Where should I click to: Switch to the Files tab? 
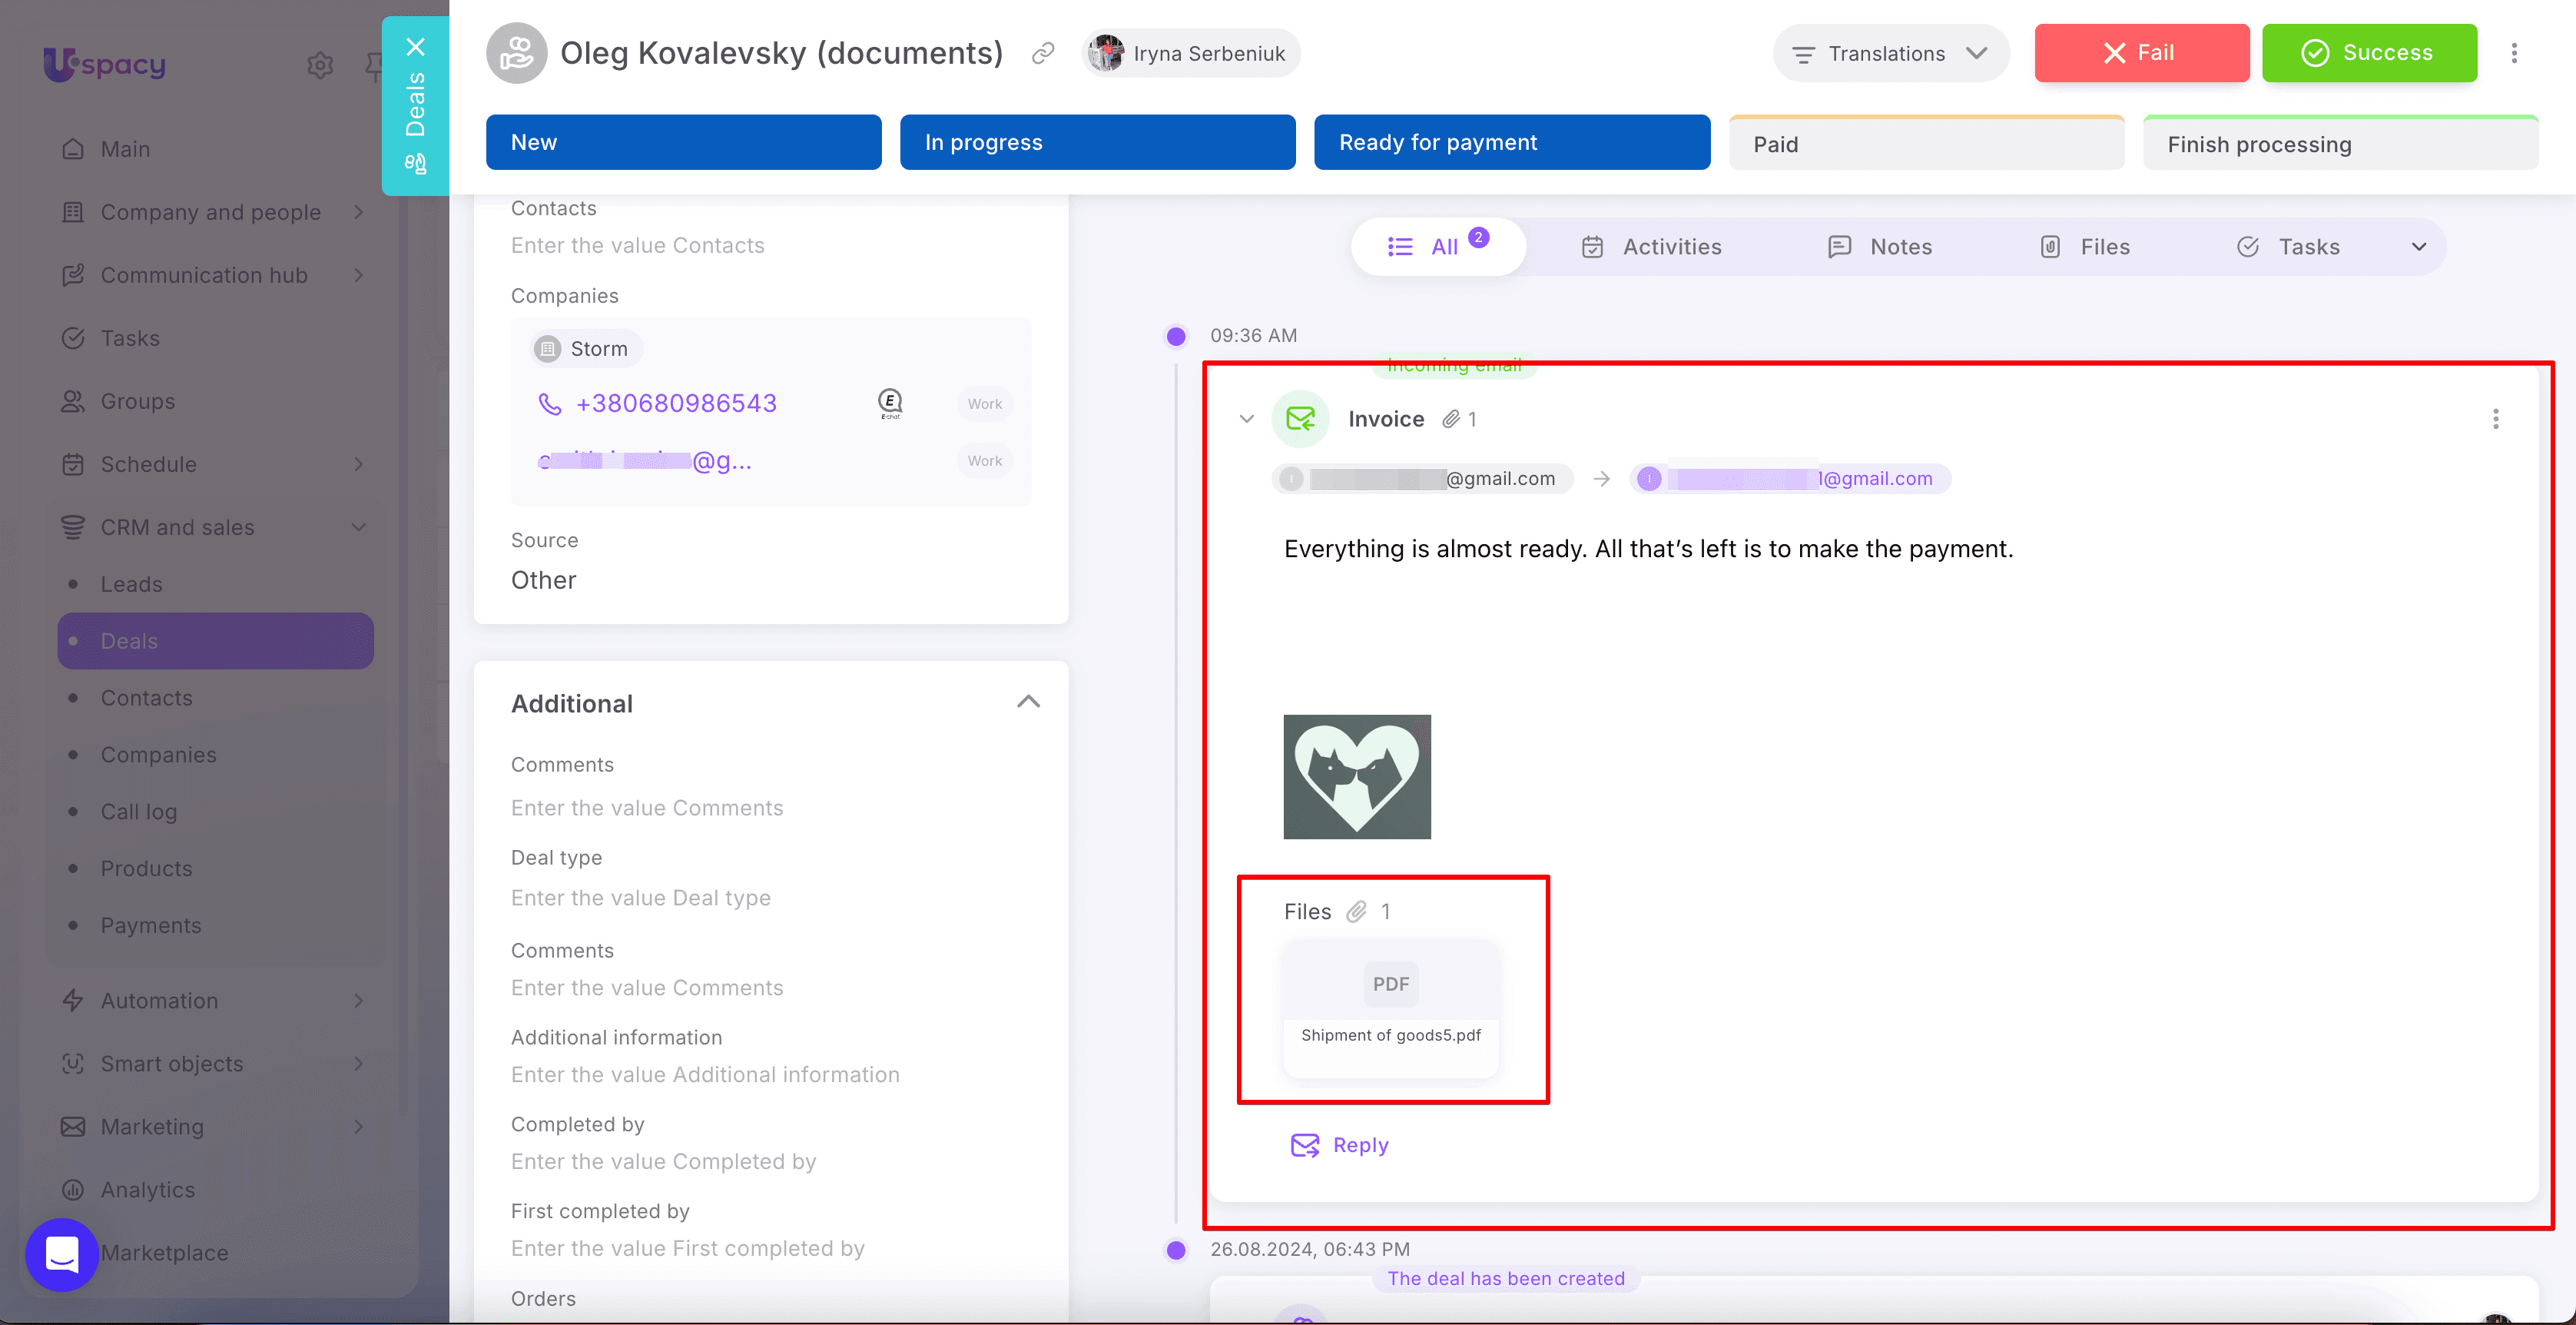2086,247
